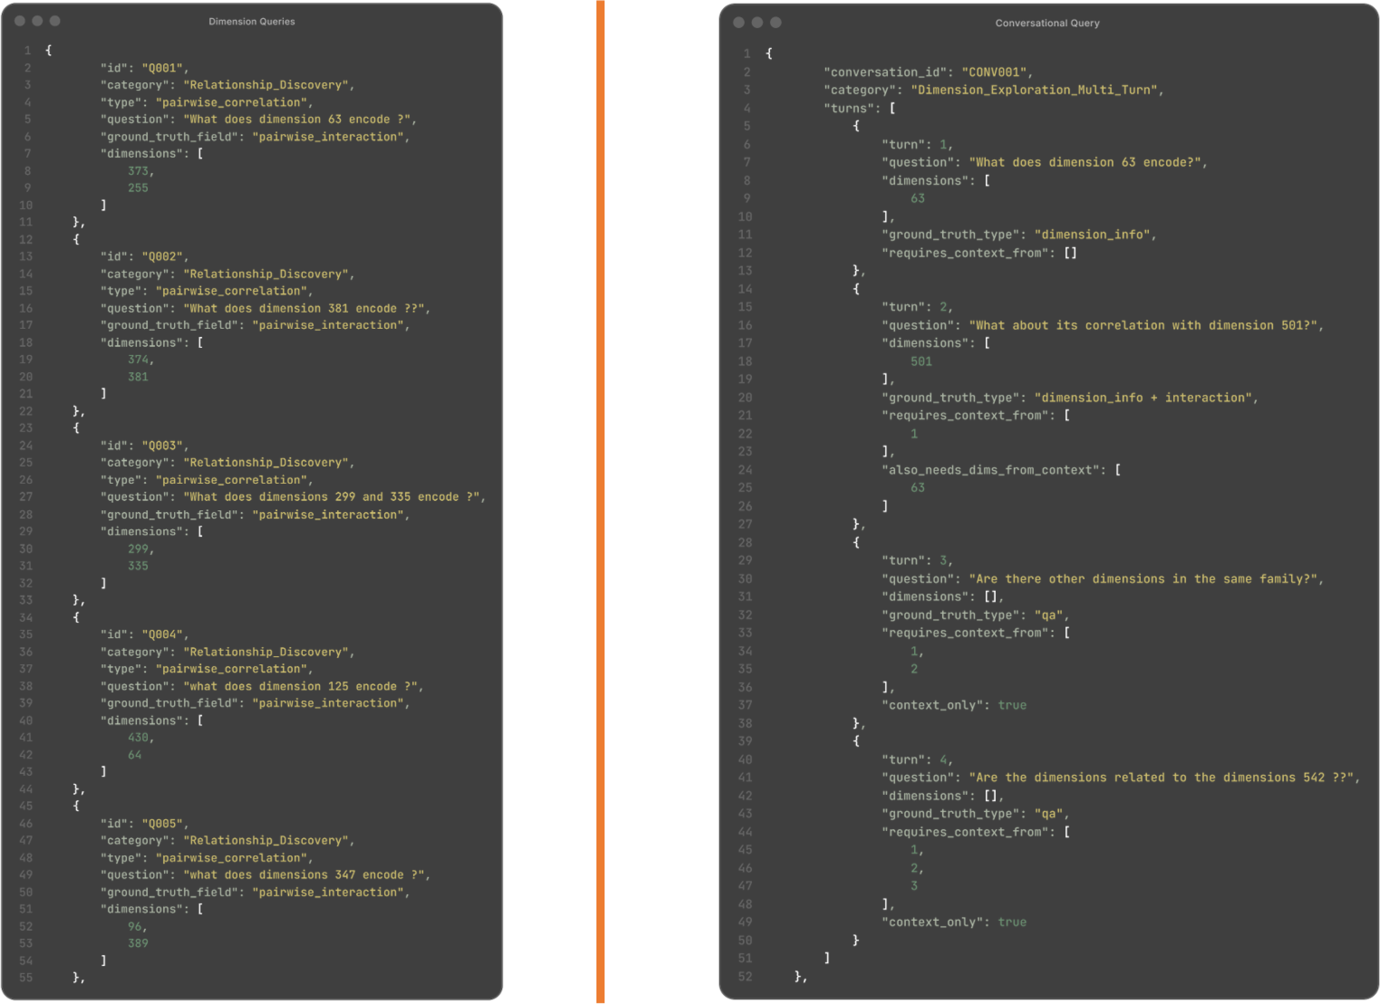Click empty "requires_context_from": [] on line 12
1380x1004 pixels.
[979, 252]
